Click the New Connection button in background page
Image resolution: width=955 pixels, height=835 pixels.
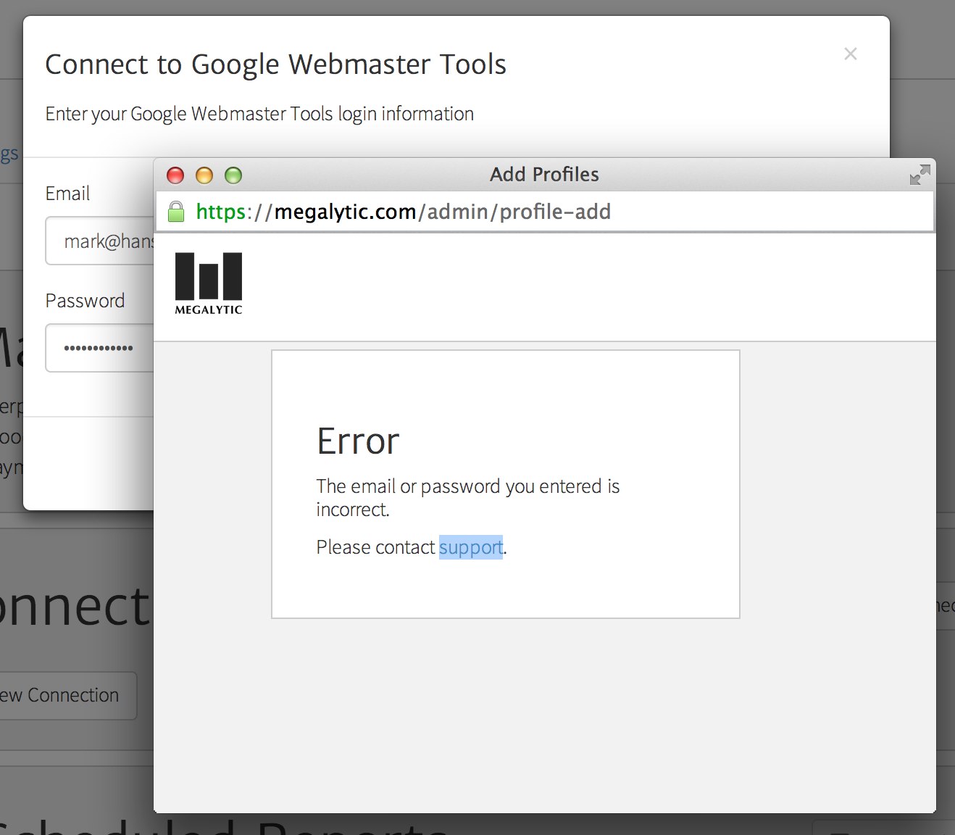(68, 695)
